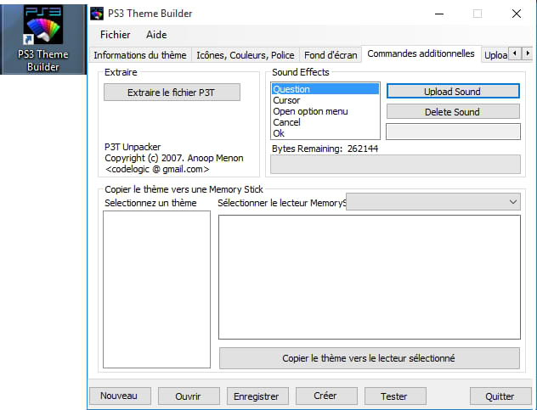
Task: Click Copier le thème vers le lecteur sélectionné
Action: point(369,358)
